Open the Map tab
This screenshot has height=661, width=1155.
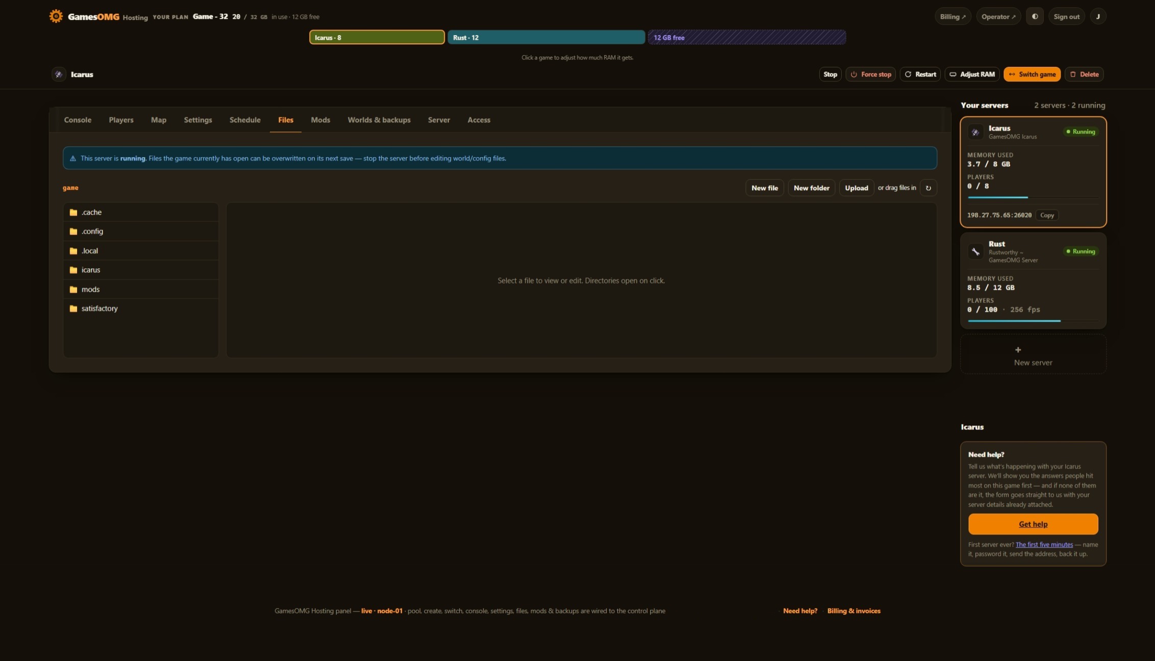click(x=159, y=120)
